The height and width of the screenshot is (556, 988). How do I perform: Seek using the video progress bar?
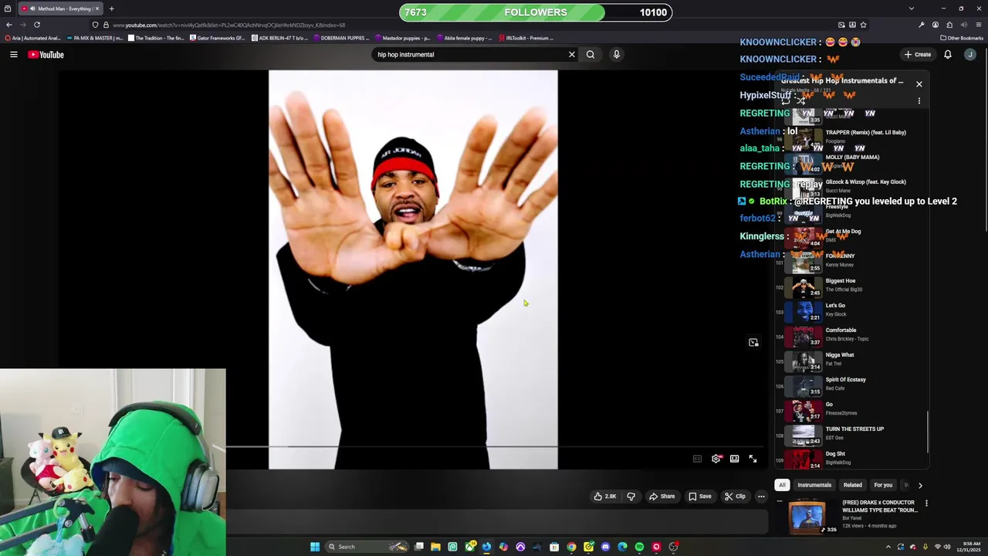pos(494,446)
